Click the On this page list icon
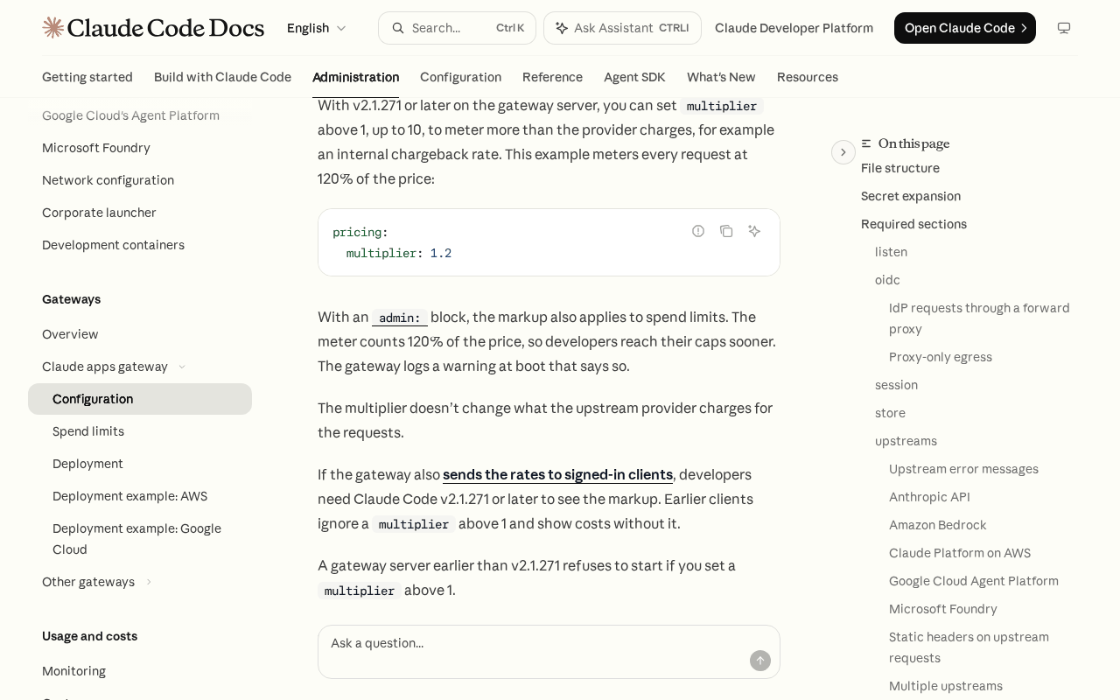This screenshot has height=700, width=1120. pos(866,143)
